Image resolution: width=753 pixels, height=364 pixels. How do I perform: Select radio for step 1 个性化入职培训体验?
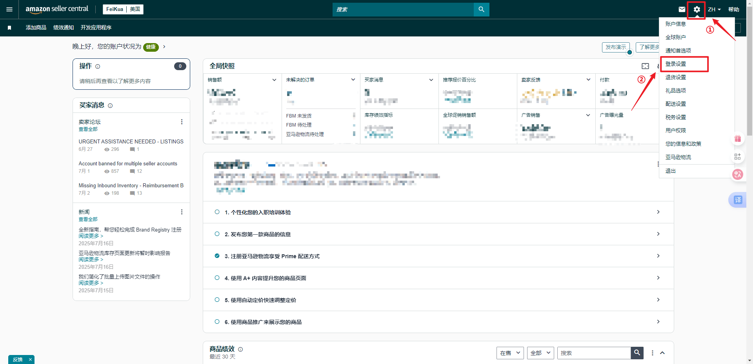pos(217,212)
